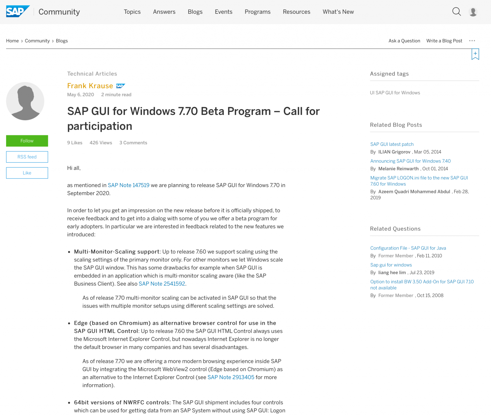Switch to the What's New section
The height and width of the screenshot is (415, 491).
(x=338, y=12)
